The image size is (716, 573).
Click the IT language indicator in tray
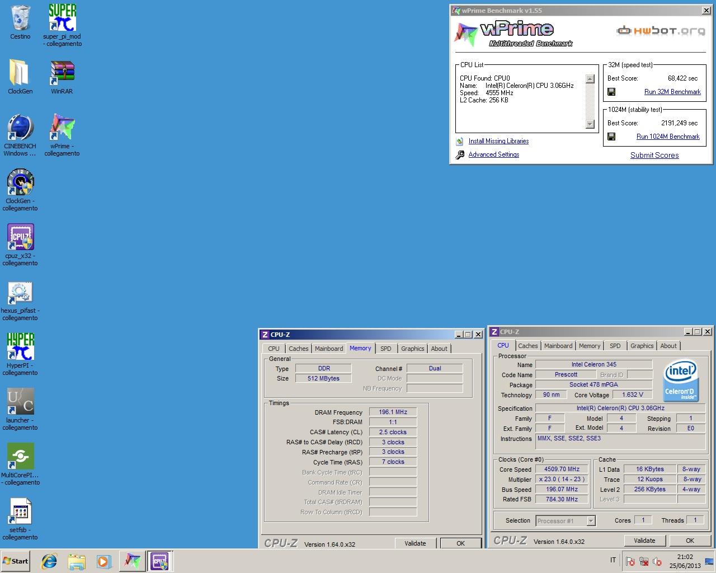pos(613,560)
